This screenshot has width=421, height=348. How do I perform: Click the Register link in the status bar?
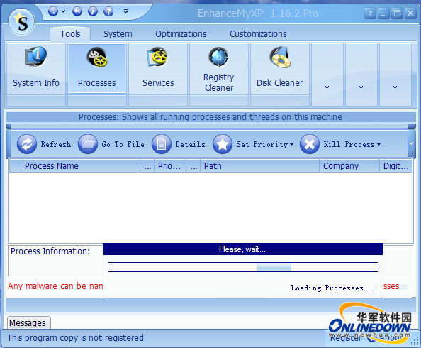tap(346, 337)
